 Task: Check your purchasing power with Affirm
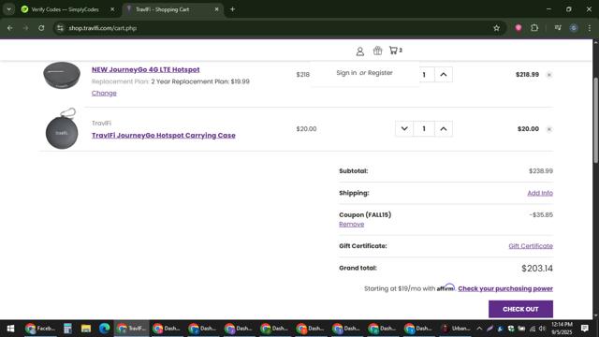click(505, 289)
